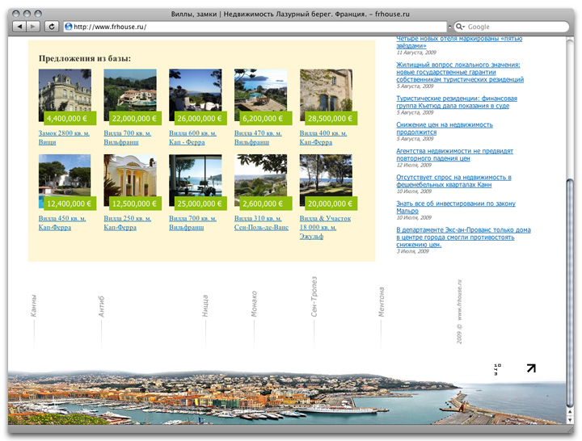This screenshot has width=582, height=441.
Task: Open the Google search magnifier dropdown
Action: coord(461,27)
